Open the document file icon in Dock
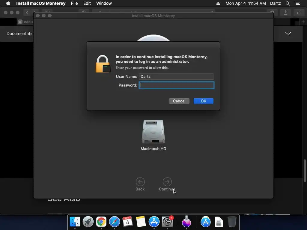The height and width of the screenshot is (230, 307). click(219, 222)
